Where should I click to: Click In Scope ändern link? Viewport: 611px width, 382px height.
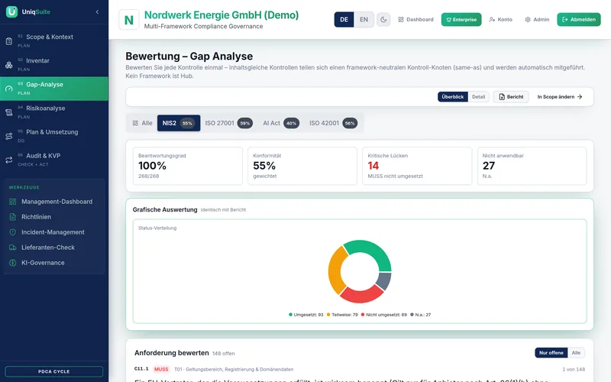coord(560,97)
